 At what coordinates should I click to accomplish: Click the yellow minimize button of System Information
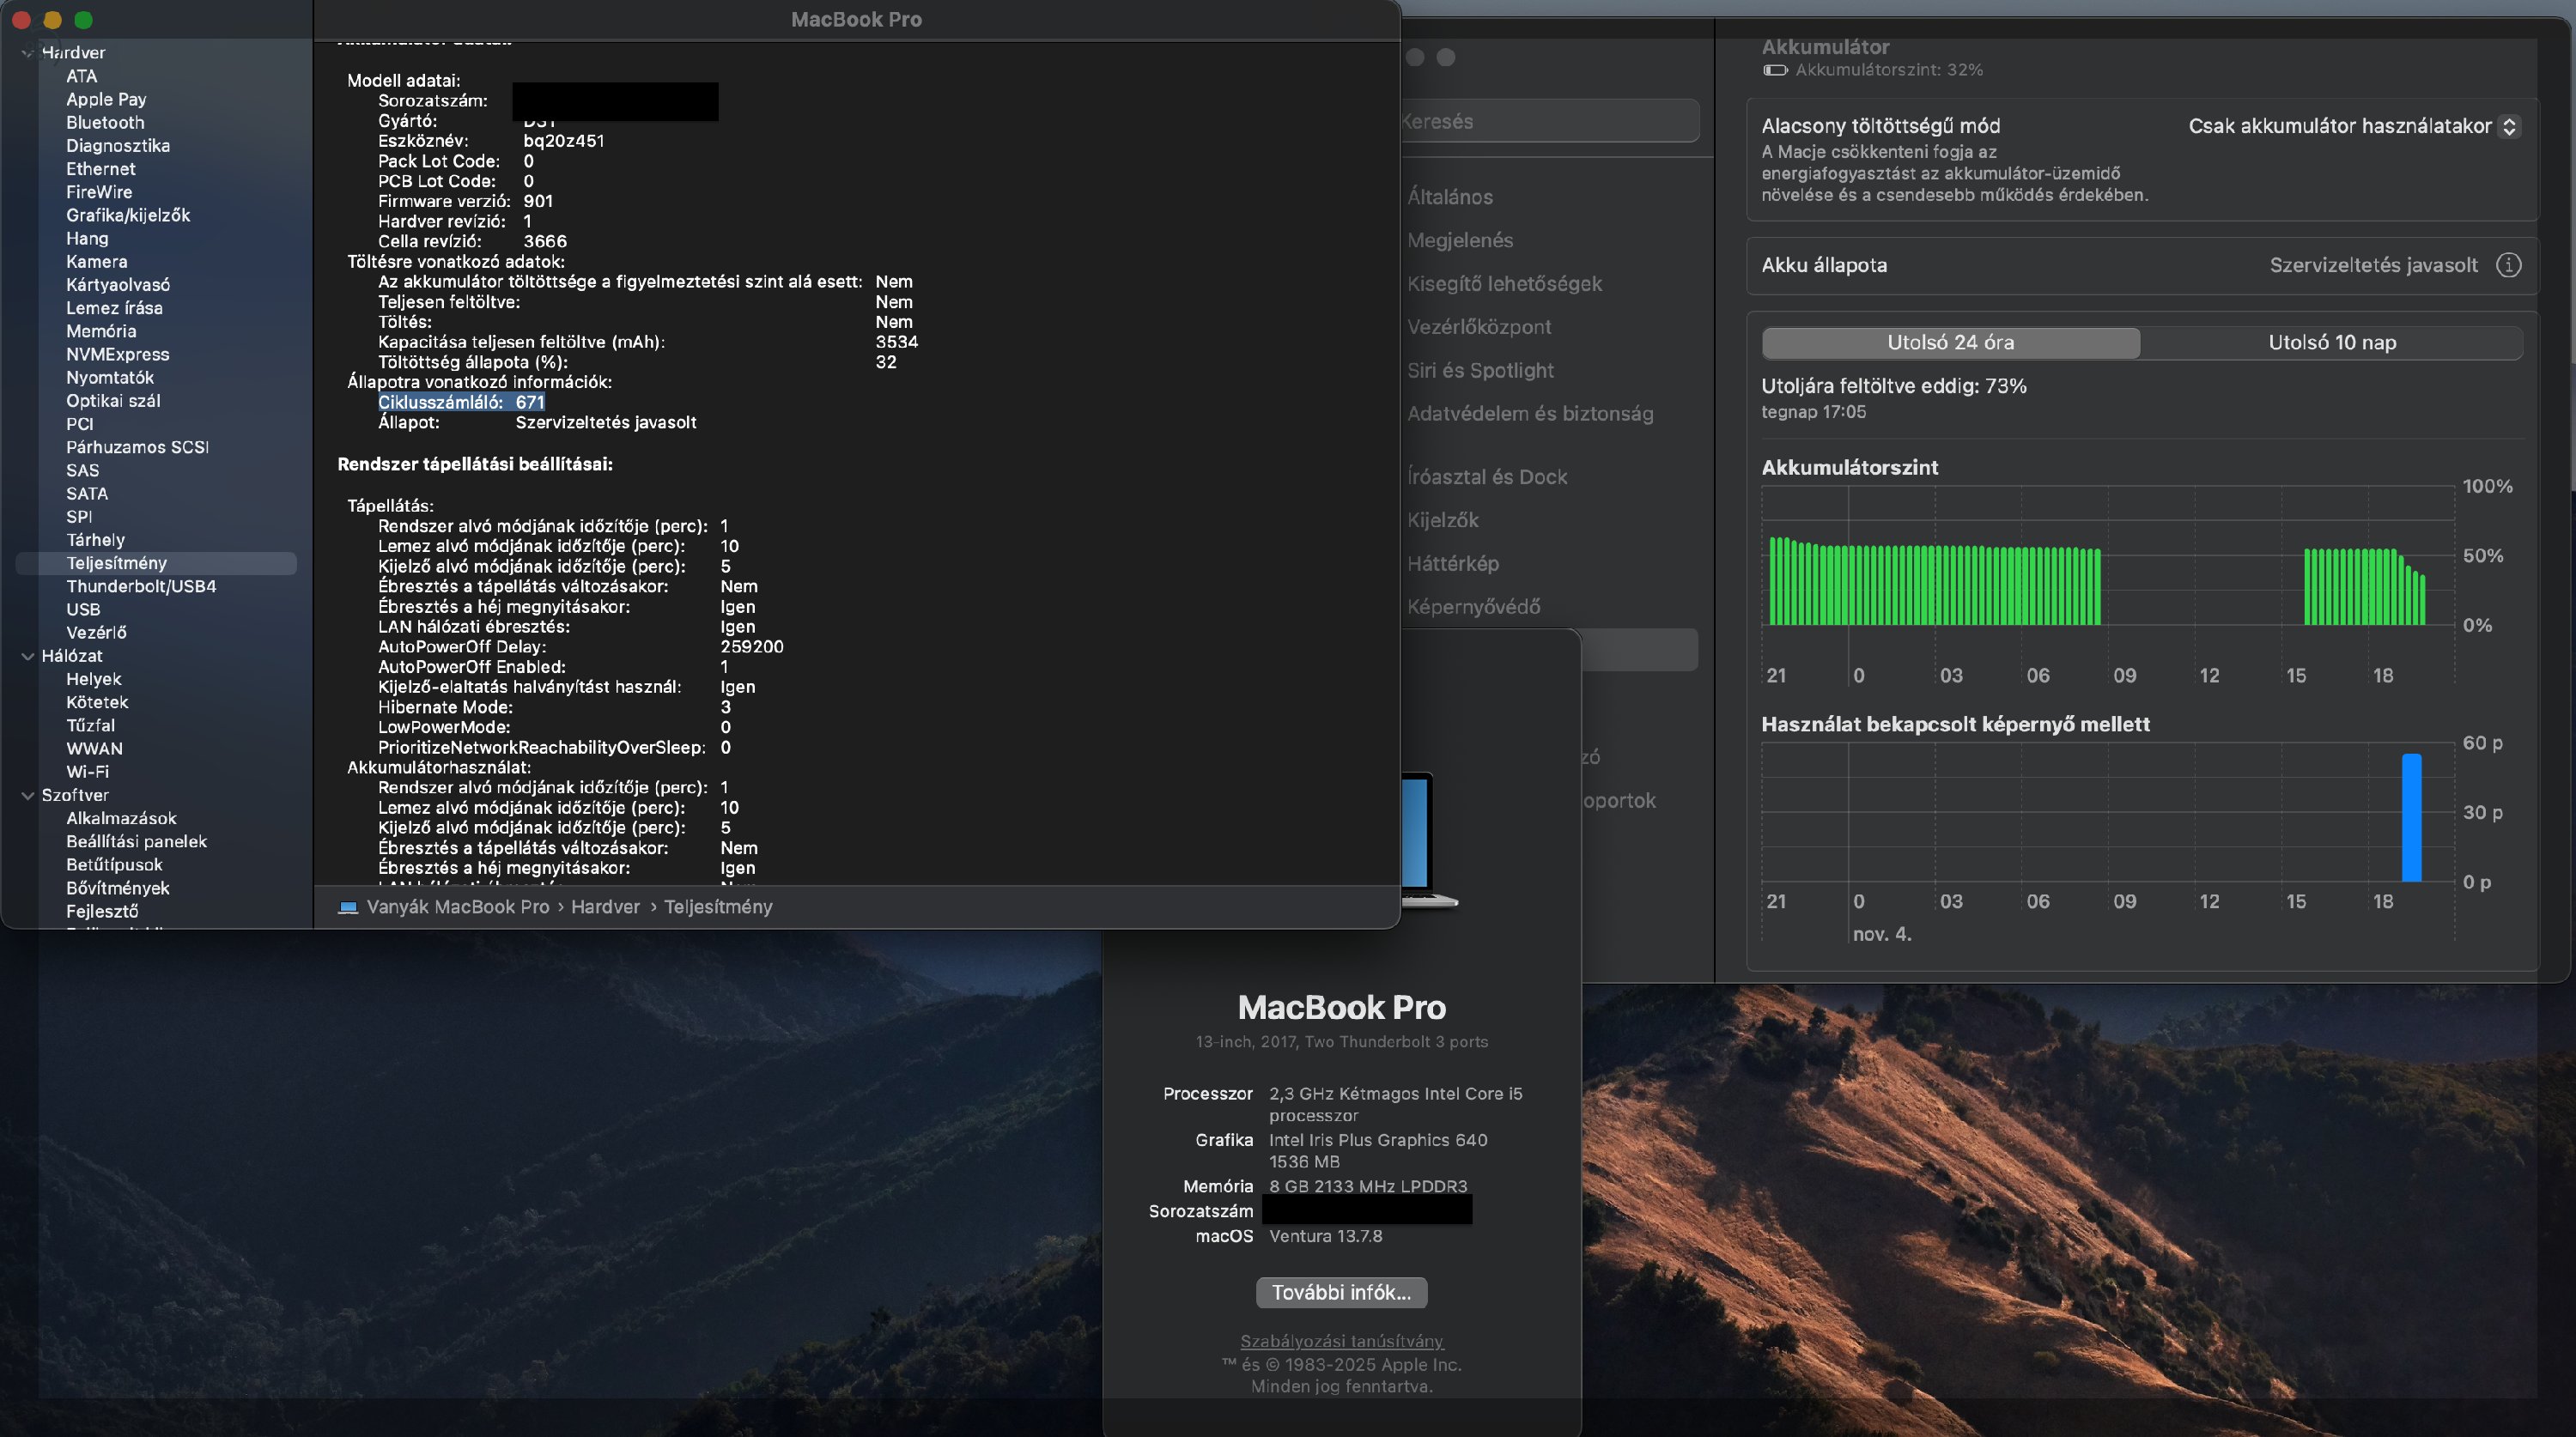click(x=53, y=20)
